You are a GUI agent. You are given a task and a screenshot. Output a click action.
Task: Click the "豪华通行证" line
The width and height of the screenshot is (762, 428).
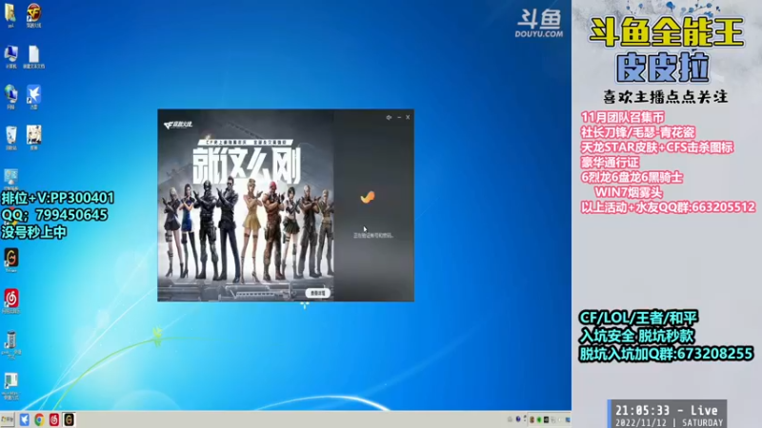610,163
